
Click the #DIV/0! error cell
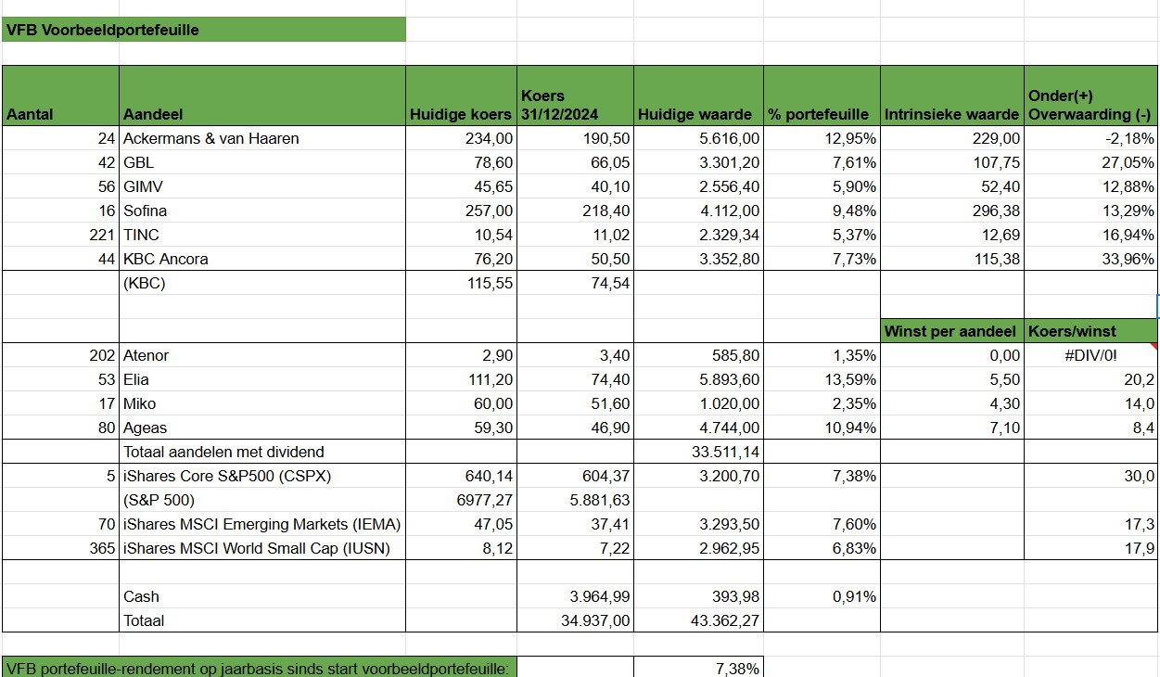[x=1090, y=355]
